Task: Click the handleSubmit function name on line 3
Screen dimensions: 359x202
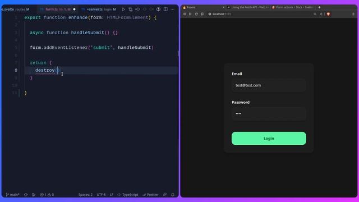Action: (88, 33)
